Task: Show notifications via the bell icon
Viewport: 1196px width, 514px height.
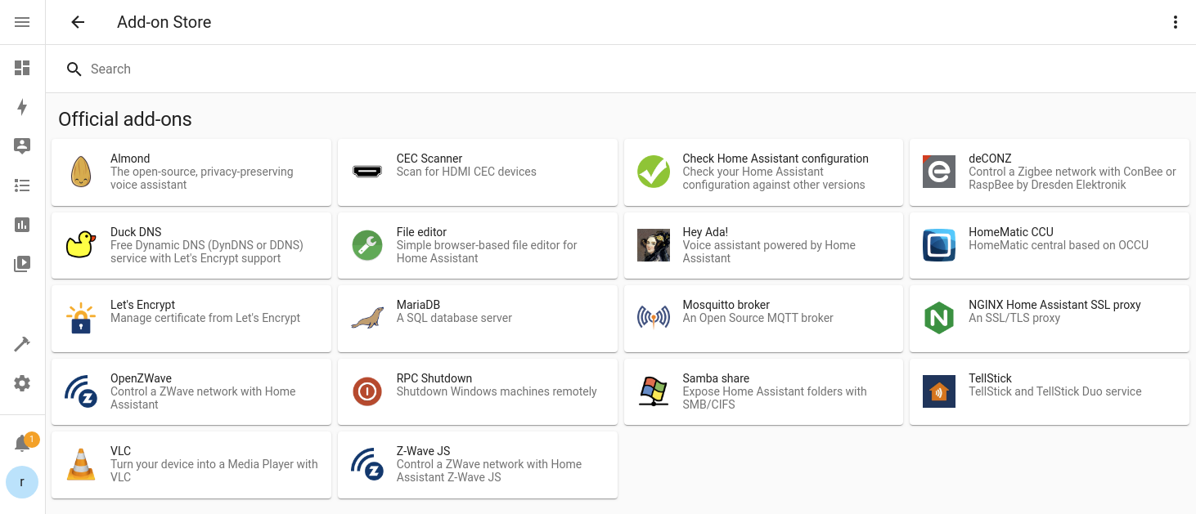Action: 23,444
